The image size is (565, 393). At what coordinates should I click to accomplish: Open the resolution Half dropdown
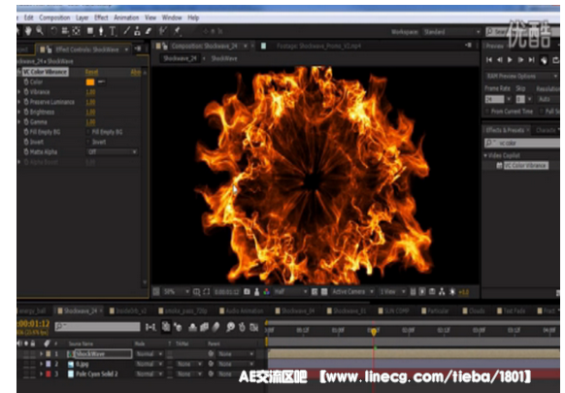290,291
